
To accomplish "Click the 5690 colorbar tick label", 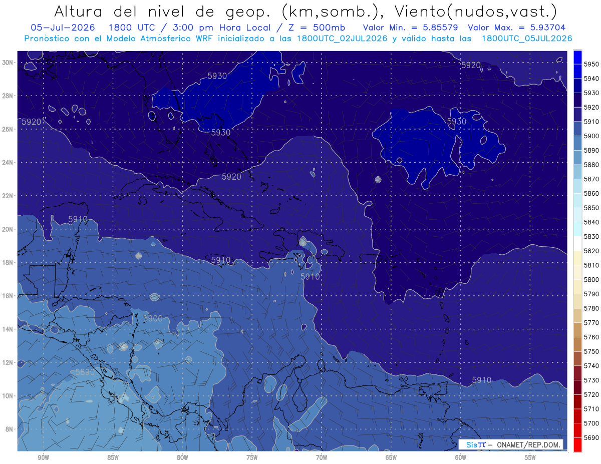I will pyautogui.click(x=591, y=437).
